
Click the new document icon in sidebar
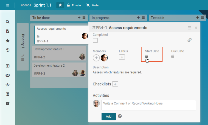tap(8, 31)
